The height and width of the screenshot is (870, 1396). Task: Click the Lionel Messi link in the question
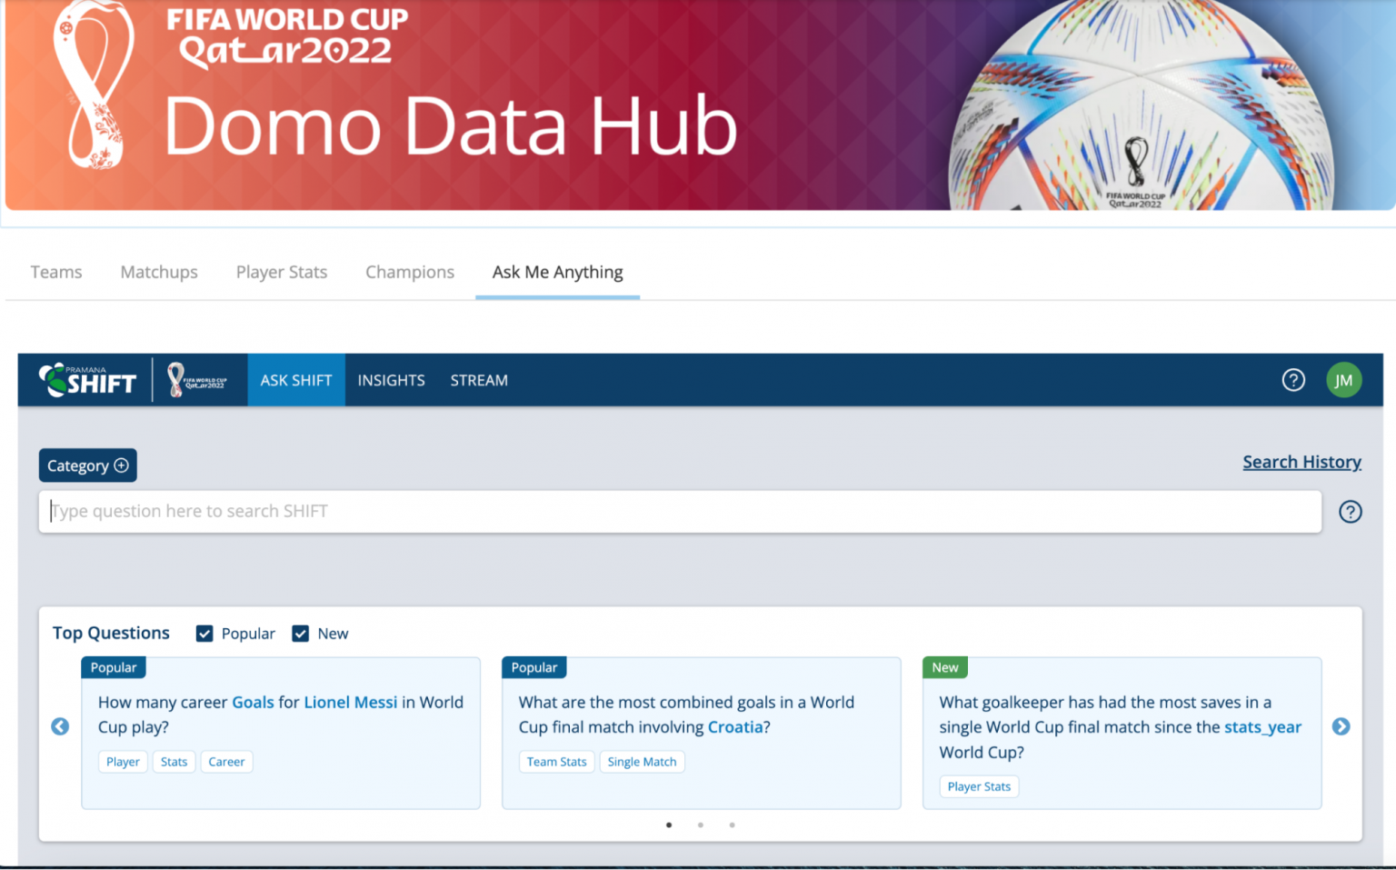(x=351, y=702)
